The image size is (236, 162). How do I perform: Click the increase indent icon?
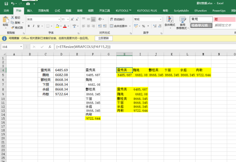[x=105, y=26]
